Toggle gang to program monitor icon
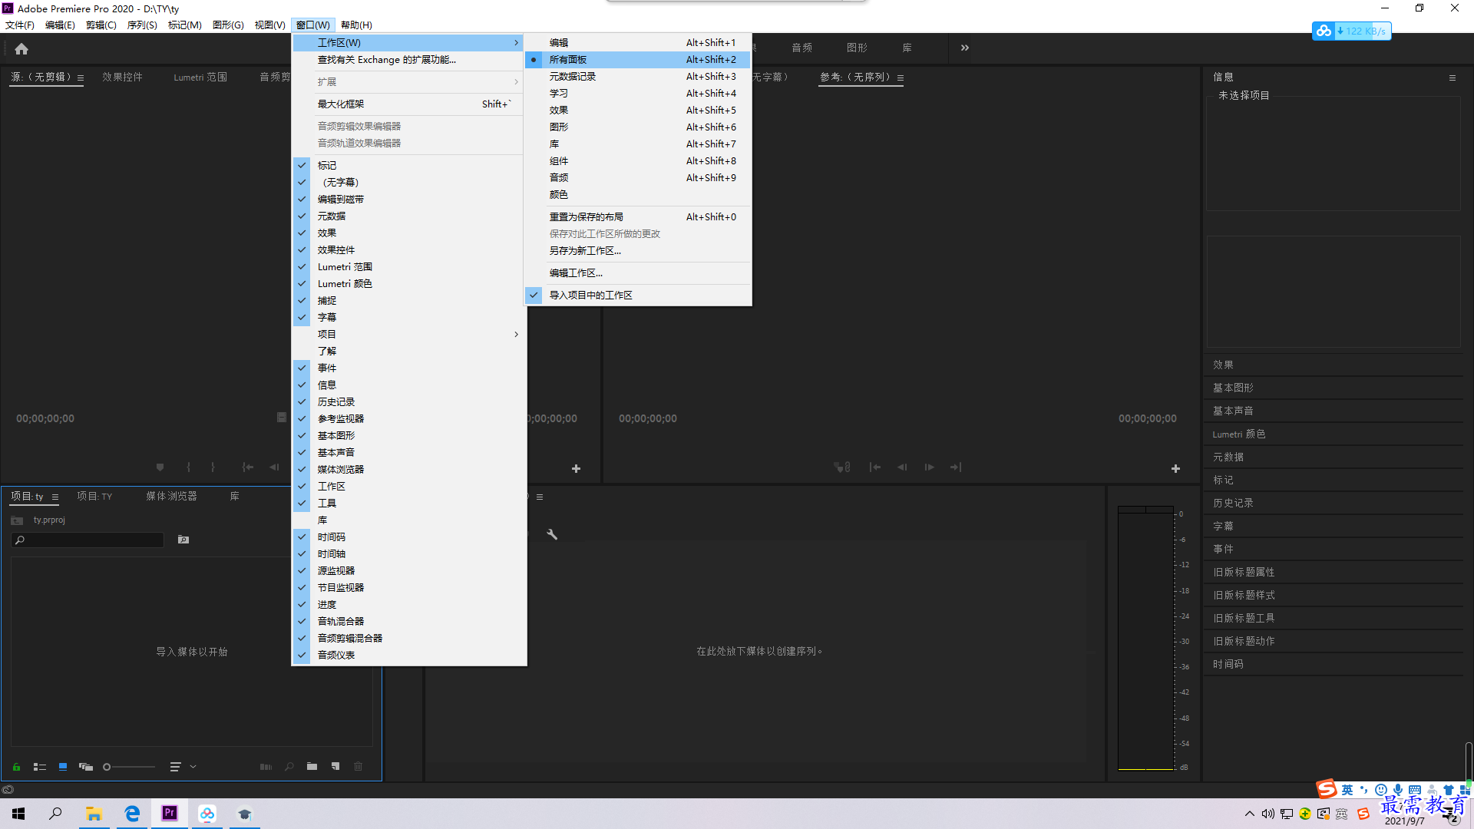The image size is (1474, 829). pos(842,467)
